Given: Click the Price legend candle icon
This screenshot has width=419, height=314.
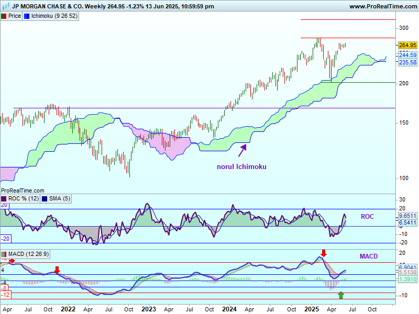Looking at the screenshot, I should pos(4,16).
